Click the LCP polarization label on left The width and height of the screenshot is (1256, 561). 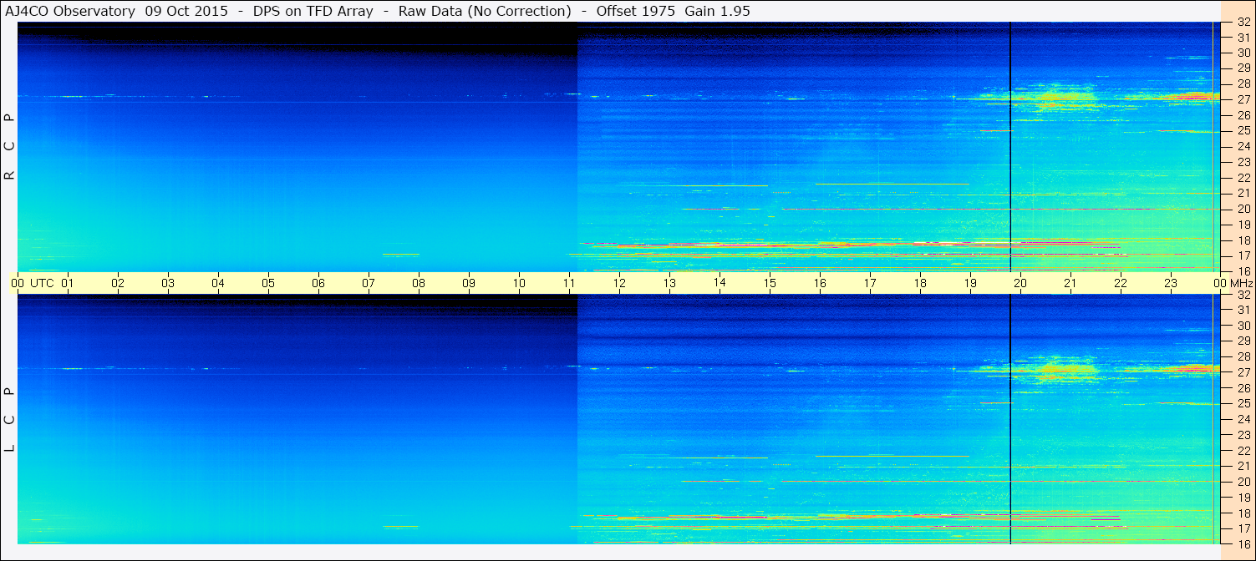click(10, 420)
